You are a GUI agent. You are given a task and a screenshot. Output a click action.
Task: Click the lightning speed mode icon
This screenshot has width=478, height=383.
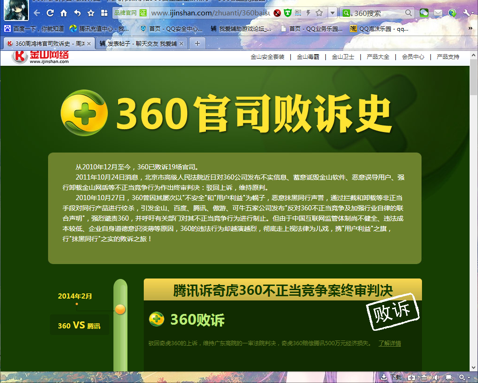click(x=308, y=13)
